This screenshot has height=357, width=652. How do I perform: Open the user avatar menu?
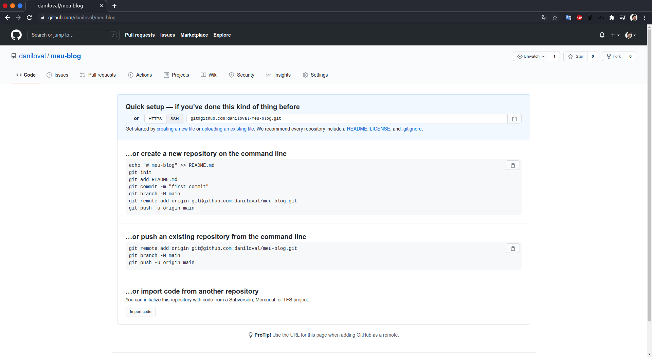click(631, 35)
